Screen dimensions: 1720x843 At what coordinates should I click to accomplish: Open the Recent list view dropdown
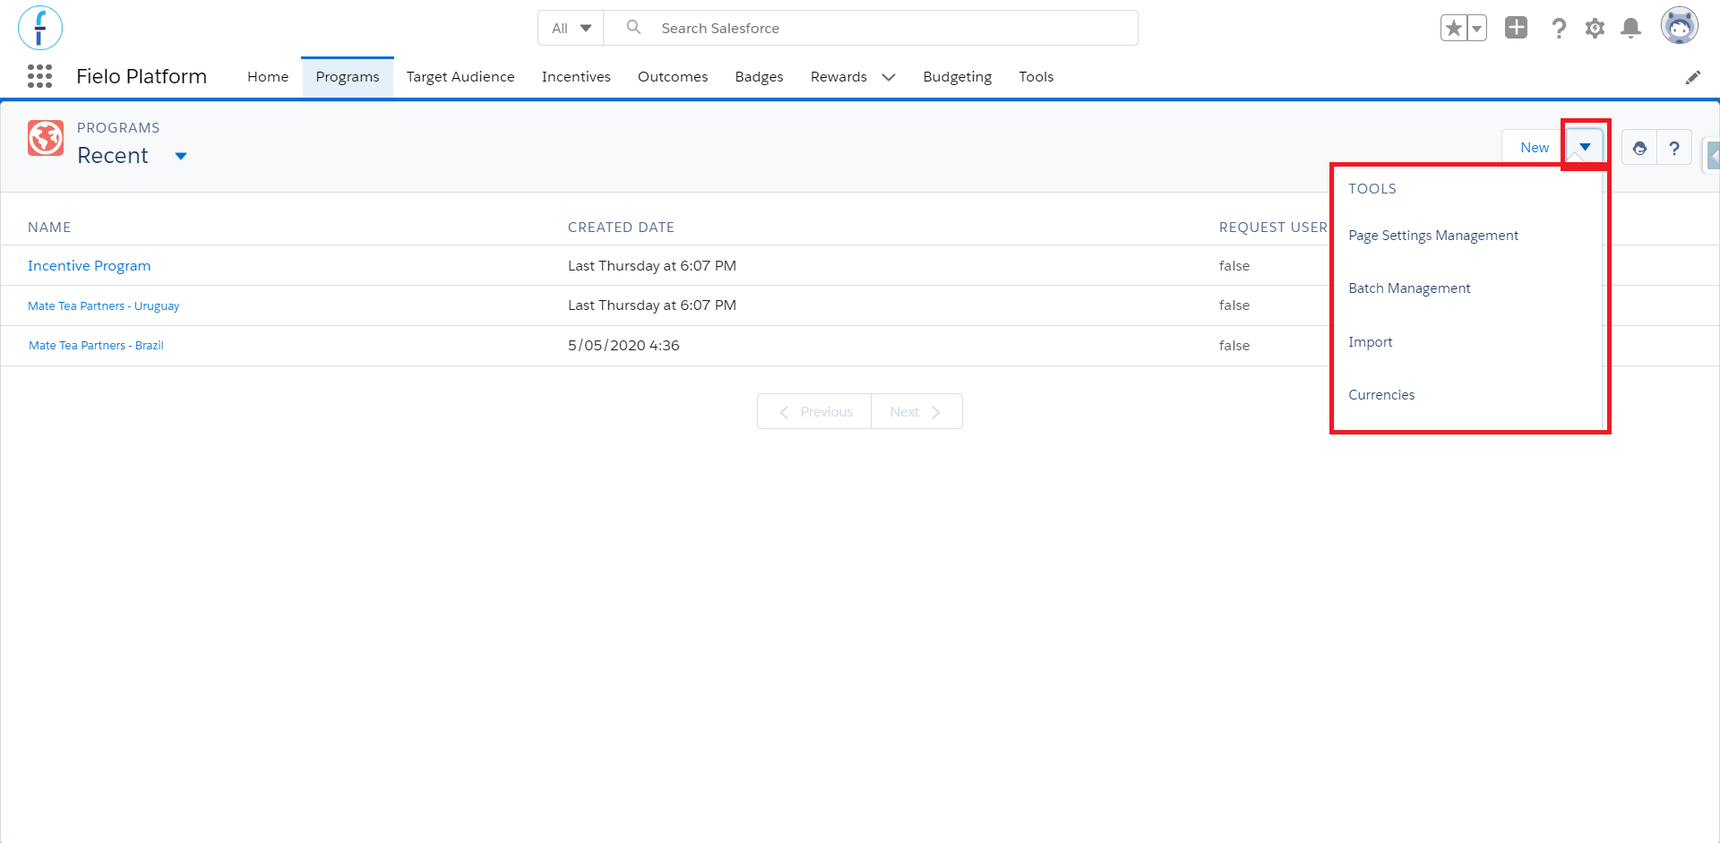tap(181, 156)
